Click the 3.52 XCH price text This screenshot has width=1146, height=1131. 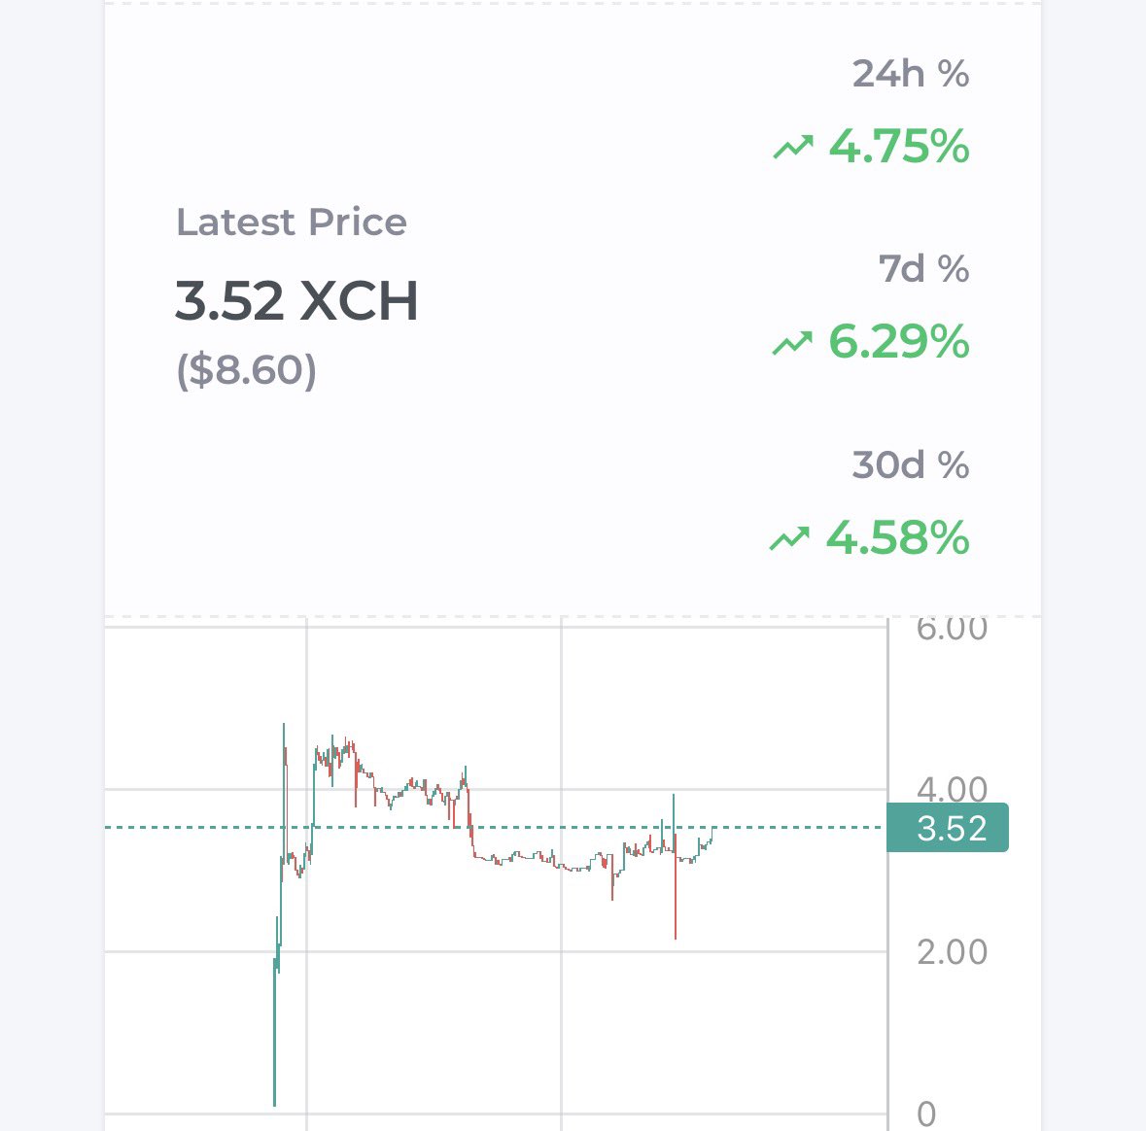[296, 300]
